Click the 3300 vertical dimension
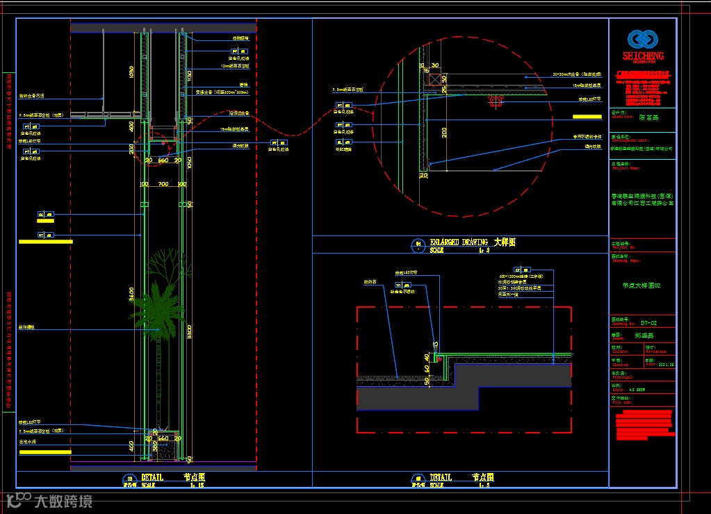The image size is (711, 514). (x=189, y=332)
